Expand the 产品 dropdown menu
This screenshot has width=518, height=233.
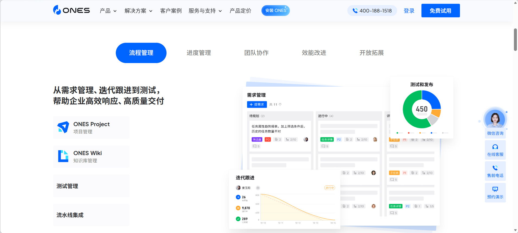tap(108, 11)
